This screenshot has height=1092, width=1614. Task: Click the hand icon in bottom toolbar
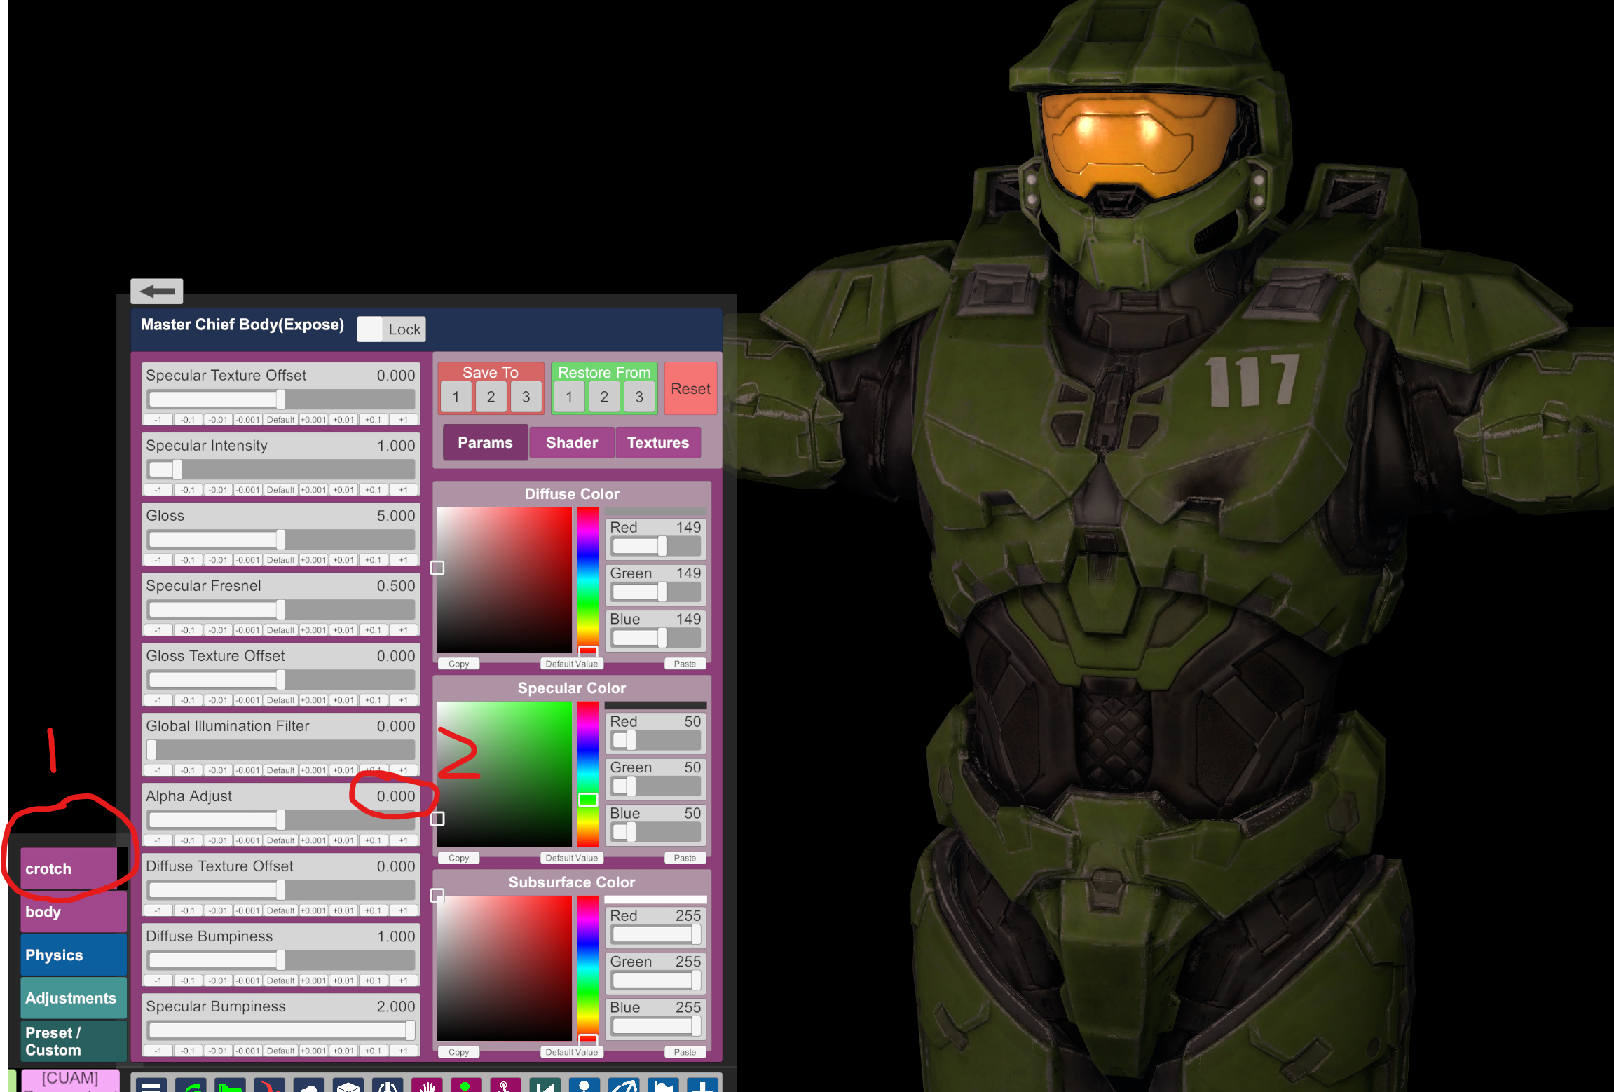pyautogui.click(x=427, y=1084)
